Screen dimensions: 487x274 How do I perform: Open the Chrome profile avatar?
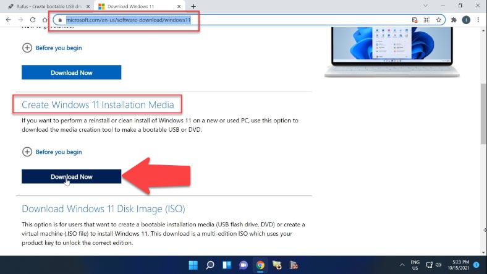click(466, 20)
